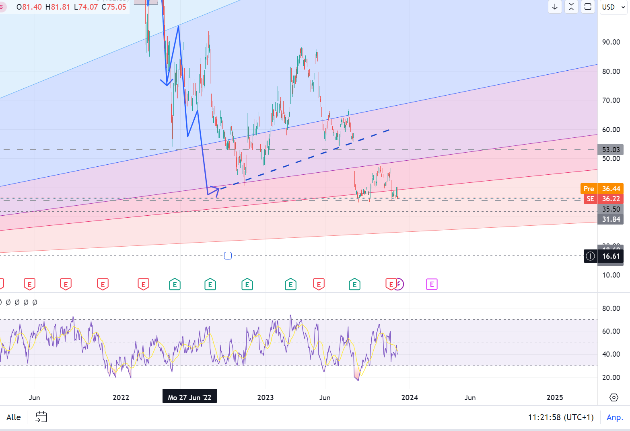Click the 'Mo 27 Jun '22' date label
This screenshot has width=630, height=431.
pyautogui.click(x=189, y=397)
